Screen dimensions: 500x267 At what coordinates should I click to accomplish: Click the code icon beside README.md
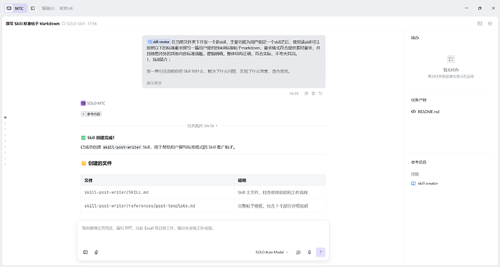click(x=413, y=112)
